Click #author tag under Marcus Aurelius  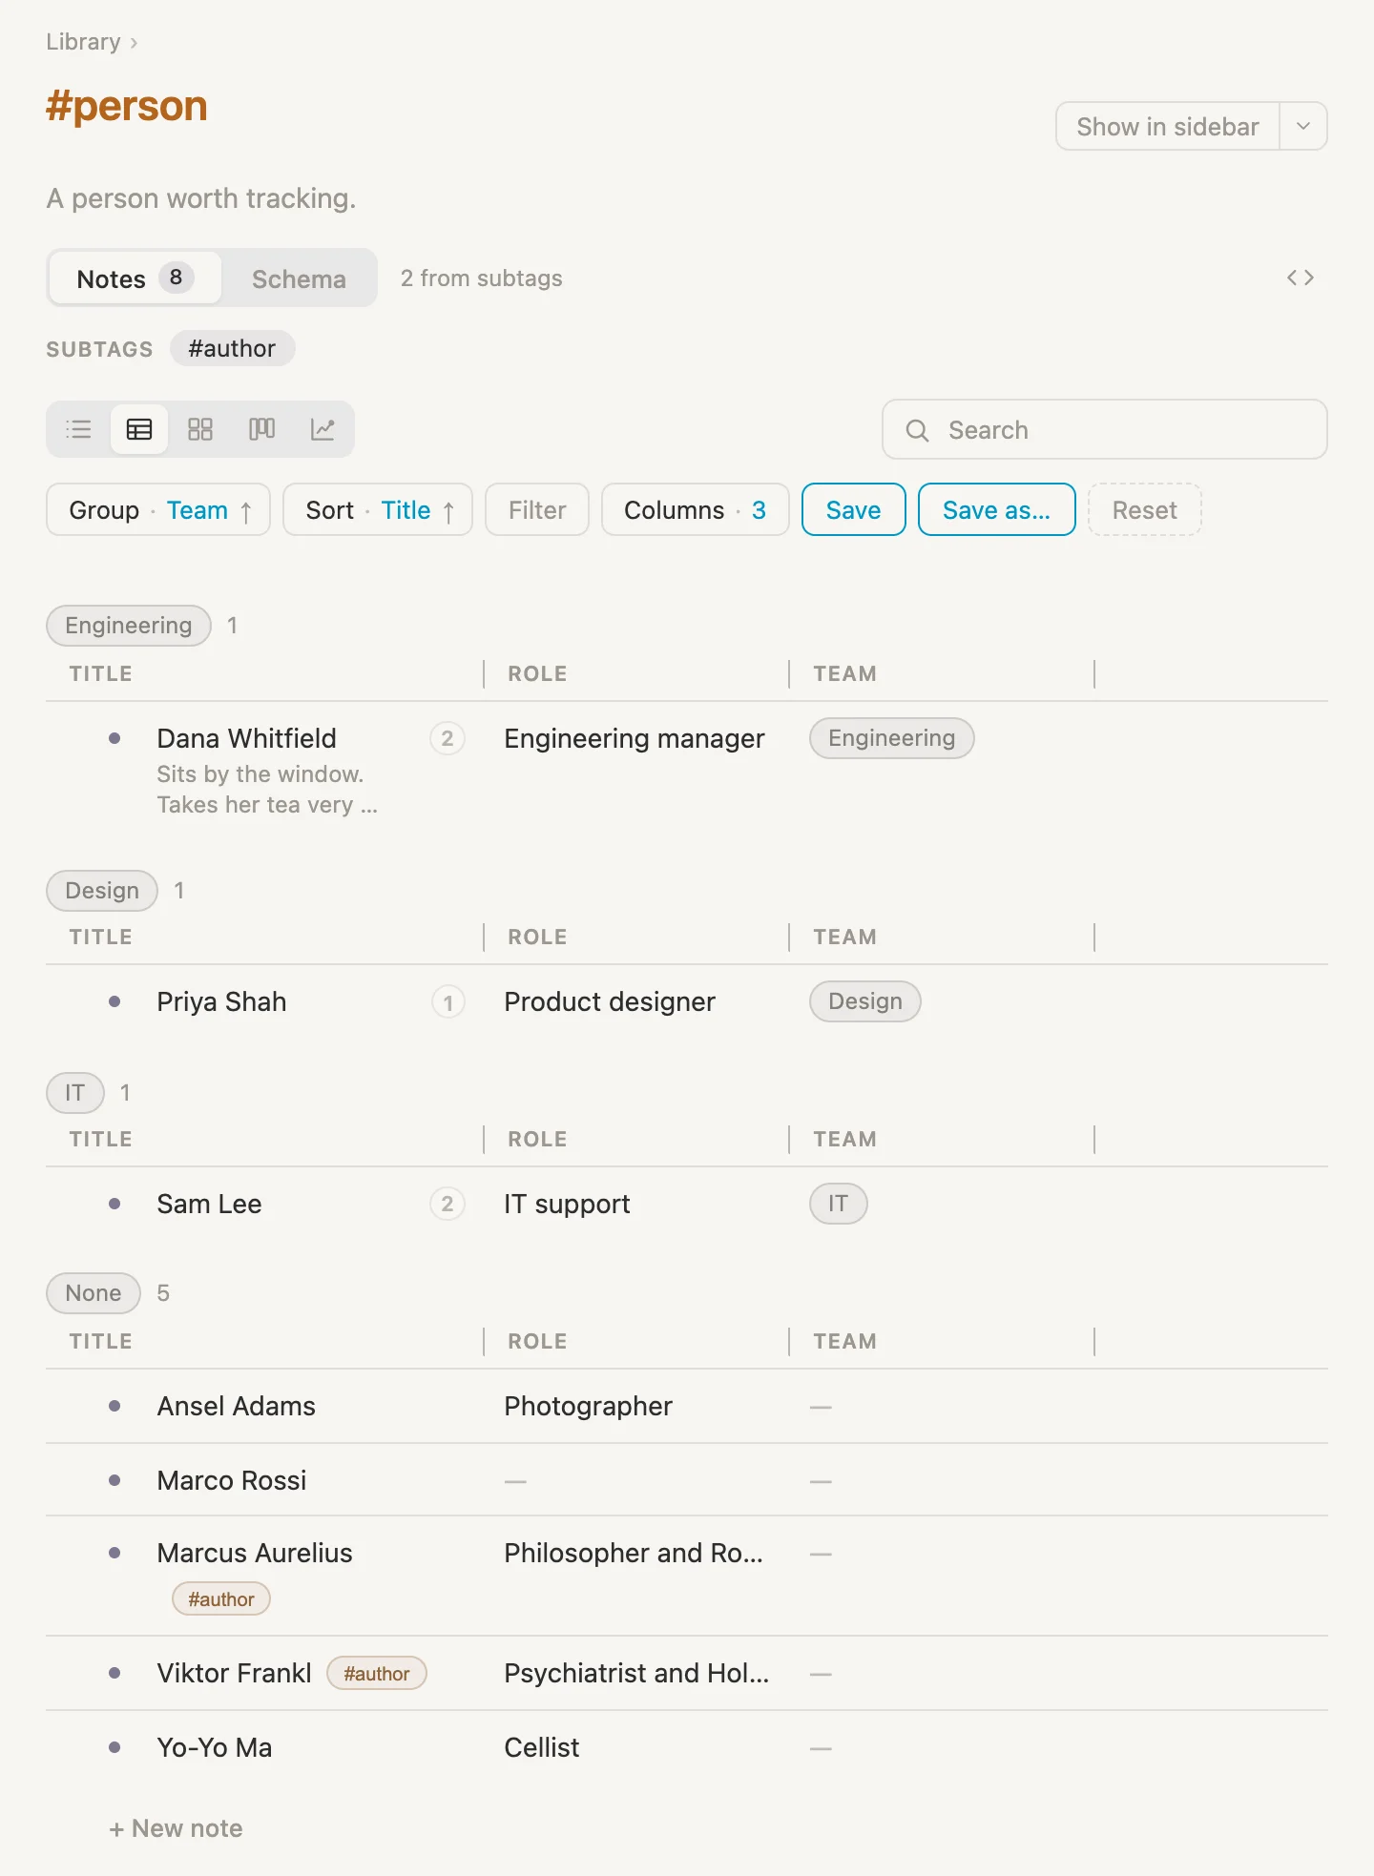point(221,1598)
